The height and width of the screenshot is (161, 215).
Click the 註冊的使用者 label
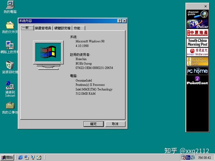80,55
